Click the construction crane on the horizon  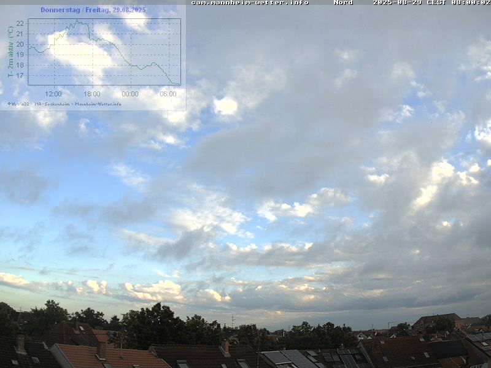coord(390,323)
